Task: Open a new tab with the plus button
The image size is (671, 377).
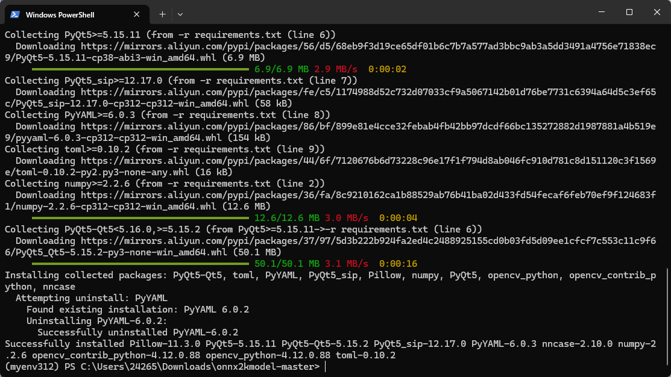Action: [x=162, y=14]
